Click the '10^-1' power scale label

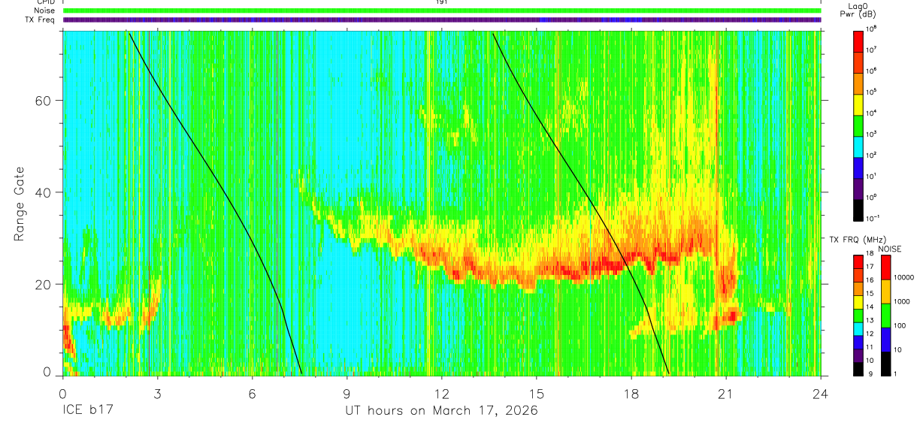click(x=873, y=218)
